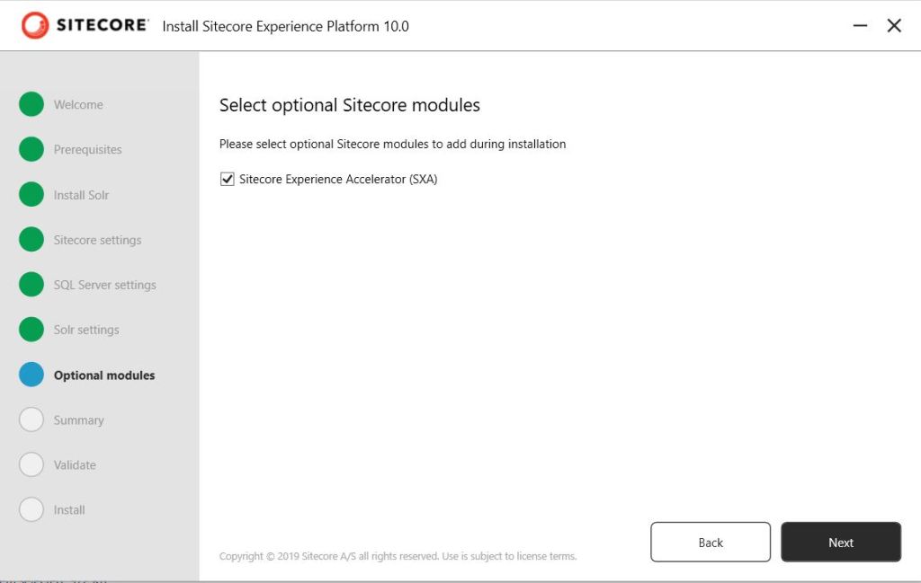The width and height of the screenshot is (921, 583).
Task: Close the Sitecore installer window
Action: (x=894, y=26)
